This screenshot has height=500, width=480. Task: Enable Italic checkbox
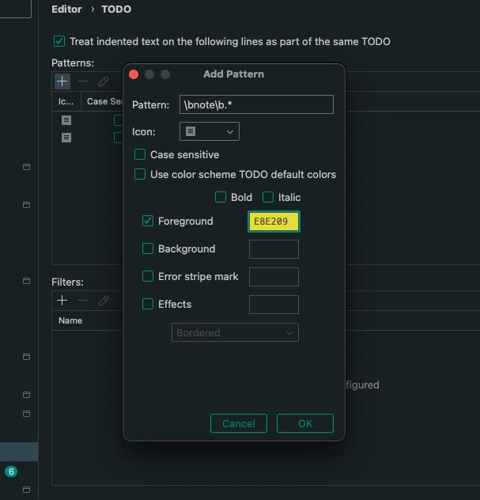(268, 197)
